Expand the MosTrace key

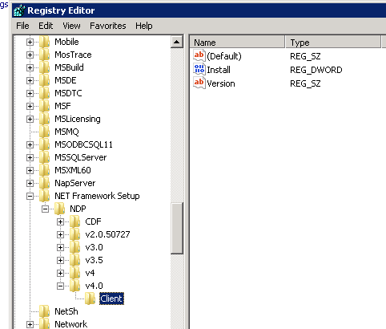tap(30, 55)
